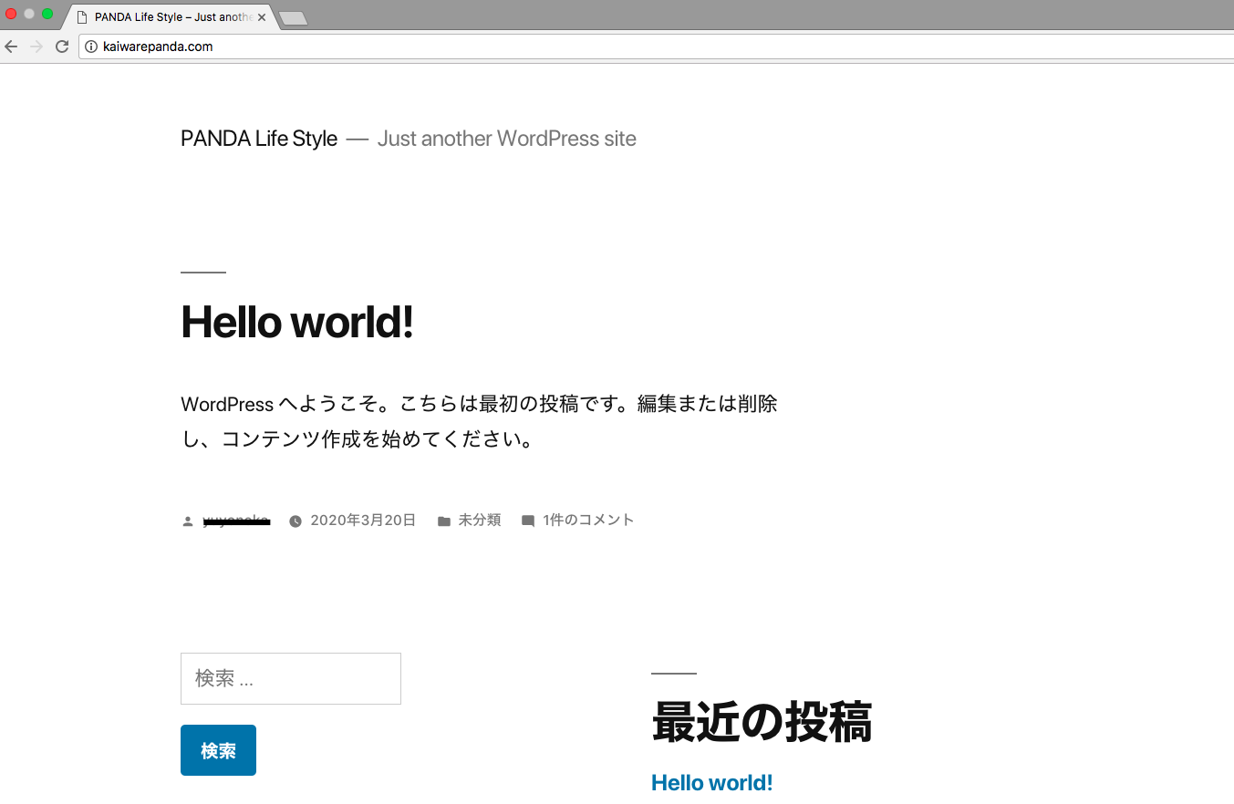Click the green macOS fullscreen window button
This screenshot has height=804, width=1234.
[x=47, y=14]
